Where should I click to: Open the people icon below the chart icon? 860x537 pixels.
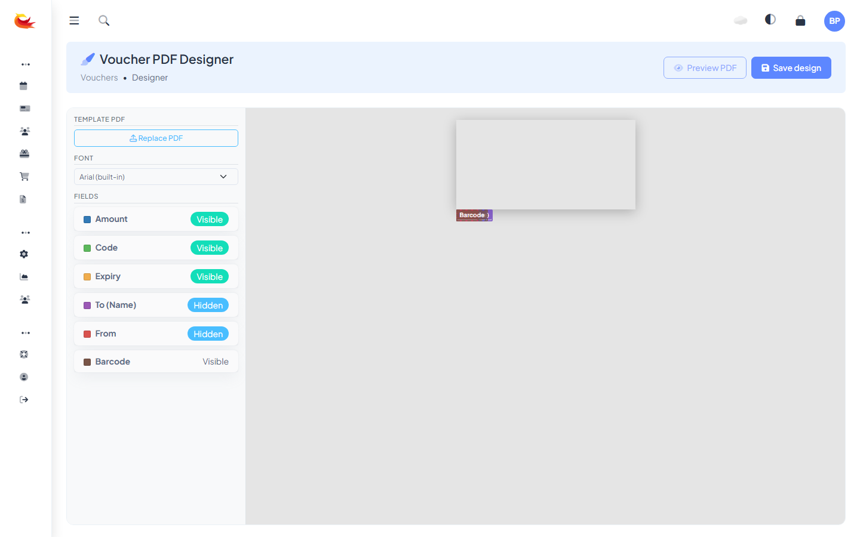[24, 300]
